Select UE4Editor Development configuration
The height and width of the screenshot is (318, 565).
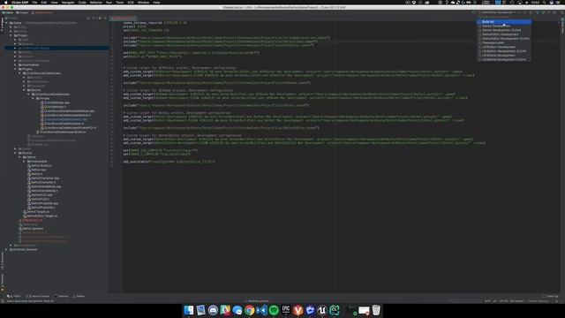pyautogui.click(x=504, y=47)
